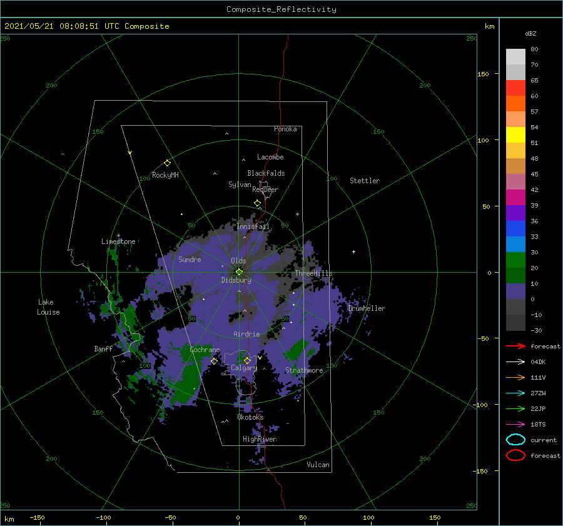Click the yellow radar-center diamond near Olds
Screen dimensions: 563x526
(239, 272)
